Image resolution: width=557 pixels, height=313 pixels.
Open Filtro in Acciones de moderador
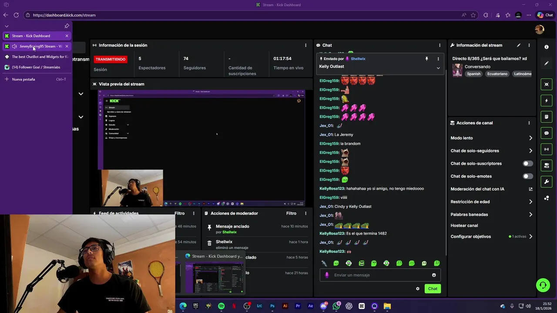(291, 213)
